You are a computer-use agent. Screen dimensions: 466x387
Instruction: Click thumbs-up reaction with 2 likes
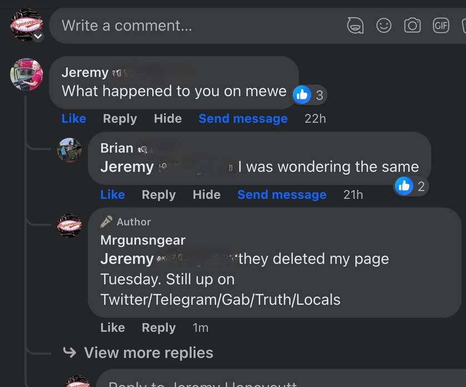click(x=412, y=186)
